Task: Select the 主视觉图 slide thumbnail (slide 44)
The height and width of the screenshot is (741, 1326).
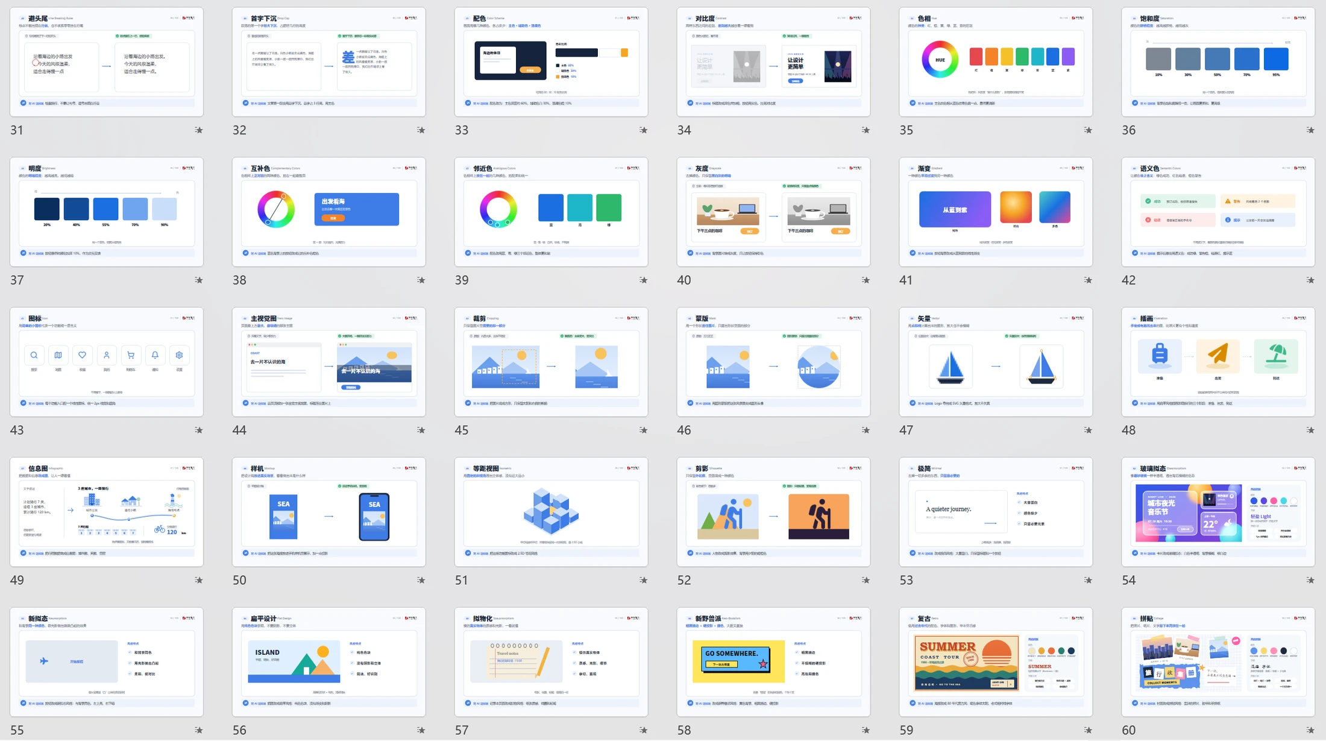Action: click(x=329, y=362)
